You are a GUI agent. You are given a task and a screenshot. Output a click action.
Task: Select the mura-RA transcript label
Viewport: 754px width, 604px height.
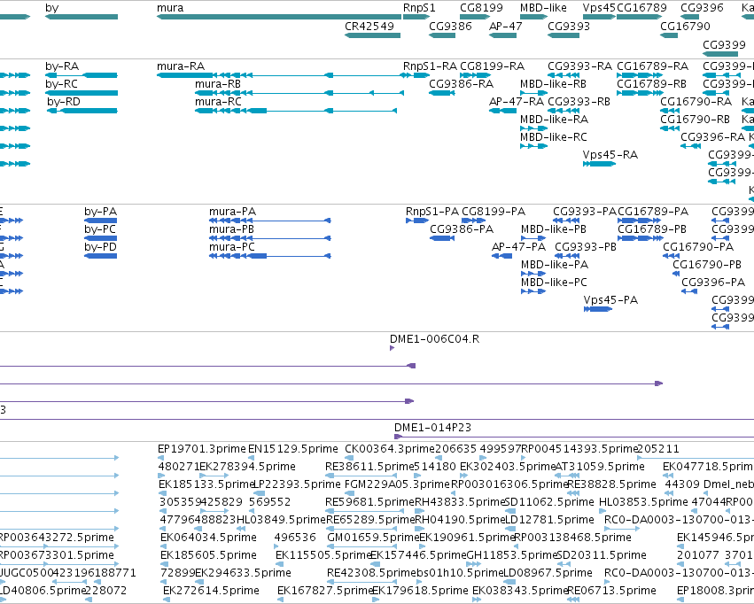click(x=181, y=66)
